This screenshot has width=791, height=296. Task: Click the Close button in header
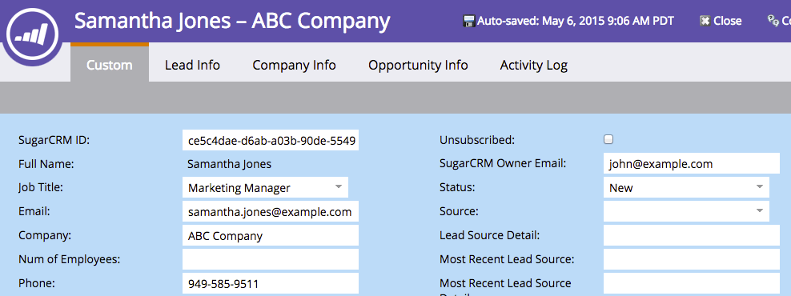[x=721, y=21]
